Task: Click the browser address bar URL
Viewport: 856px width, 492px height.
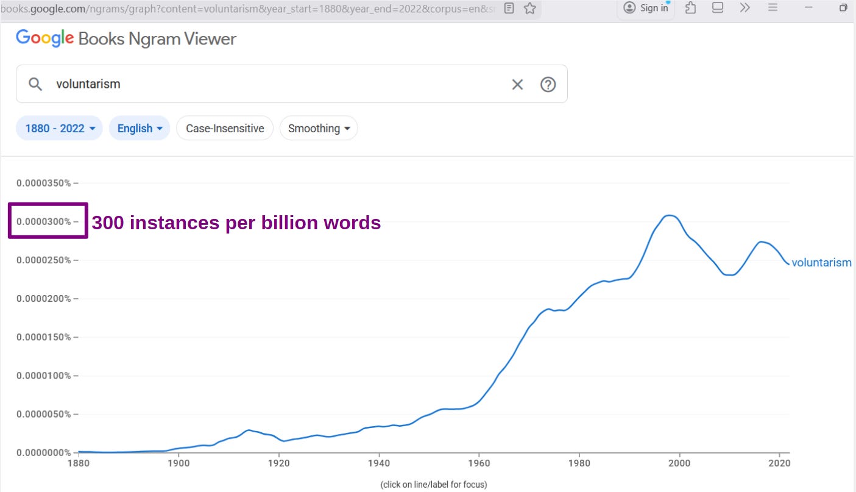Action: pos(249,8)
